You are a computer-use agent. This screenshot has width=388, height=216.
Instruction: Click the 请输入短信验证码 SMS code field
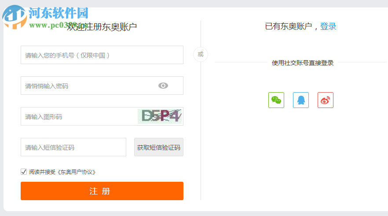click(x=73, y=147)
